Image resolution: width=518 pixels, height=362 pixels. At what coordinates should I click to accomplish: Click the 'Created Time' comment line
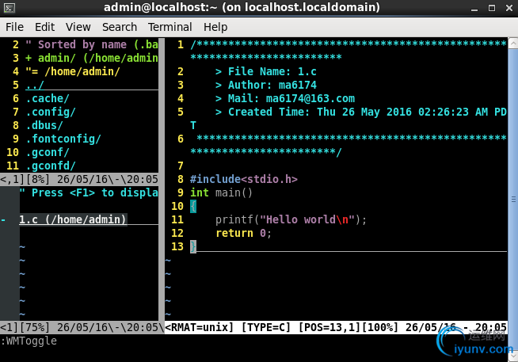pos(360,112)
